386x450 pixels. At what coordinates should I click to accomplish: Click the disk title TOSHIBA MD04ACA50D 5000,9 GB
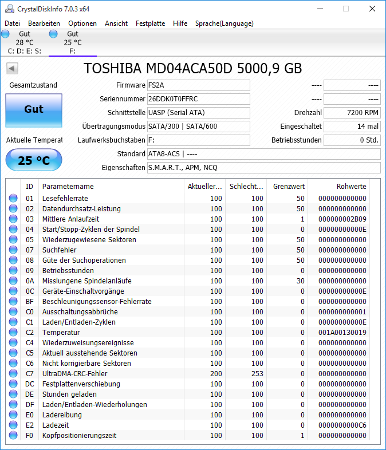tap(193, 69)
